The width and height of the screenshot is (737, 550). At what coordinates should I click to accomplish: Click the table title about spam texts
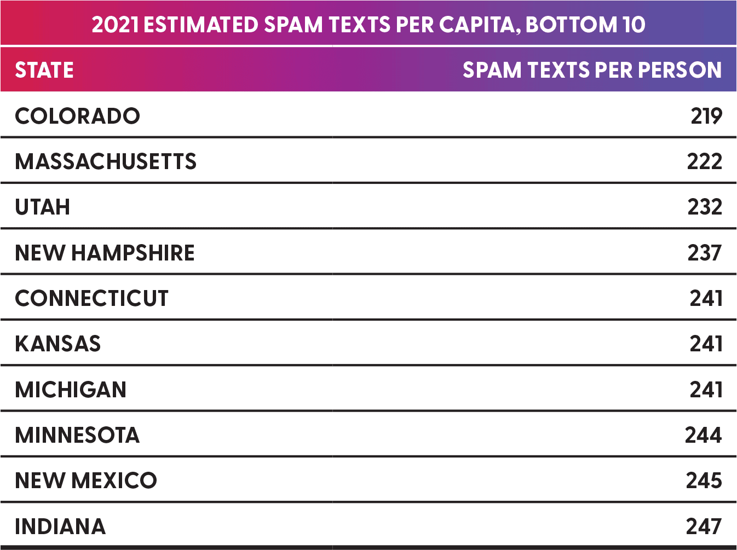368,25
